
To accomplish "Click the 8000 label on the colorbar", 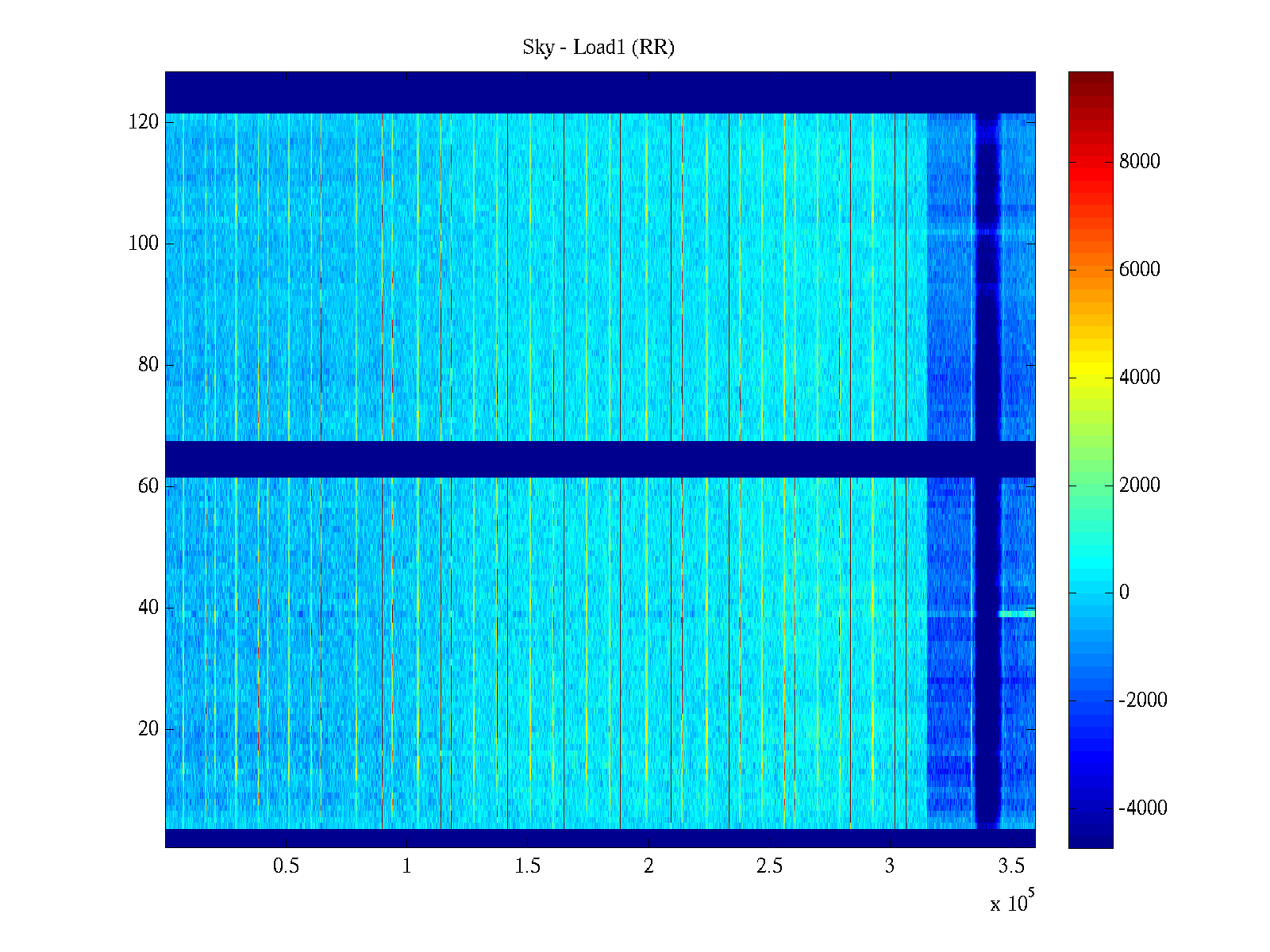I will [1139, 162].
